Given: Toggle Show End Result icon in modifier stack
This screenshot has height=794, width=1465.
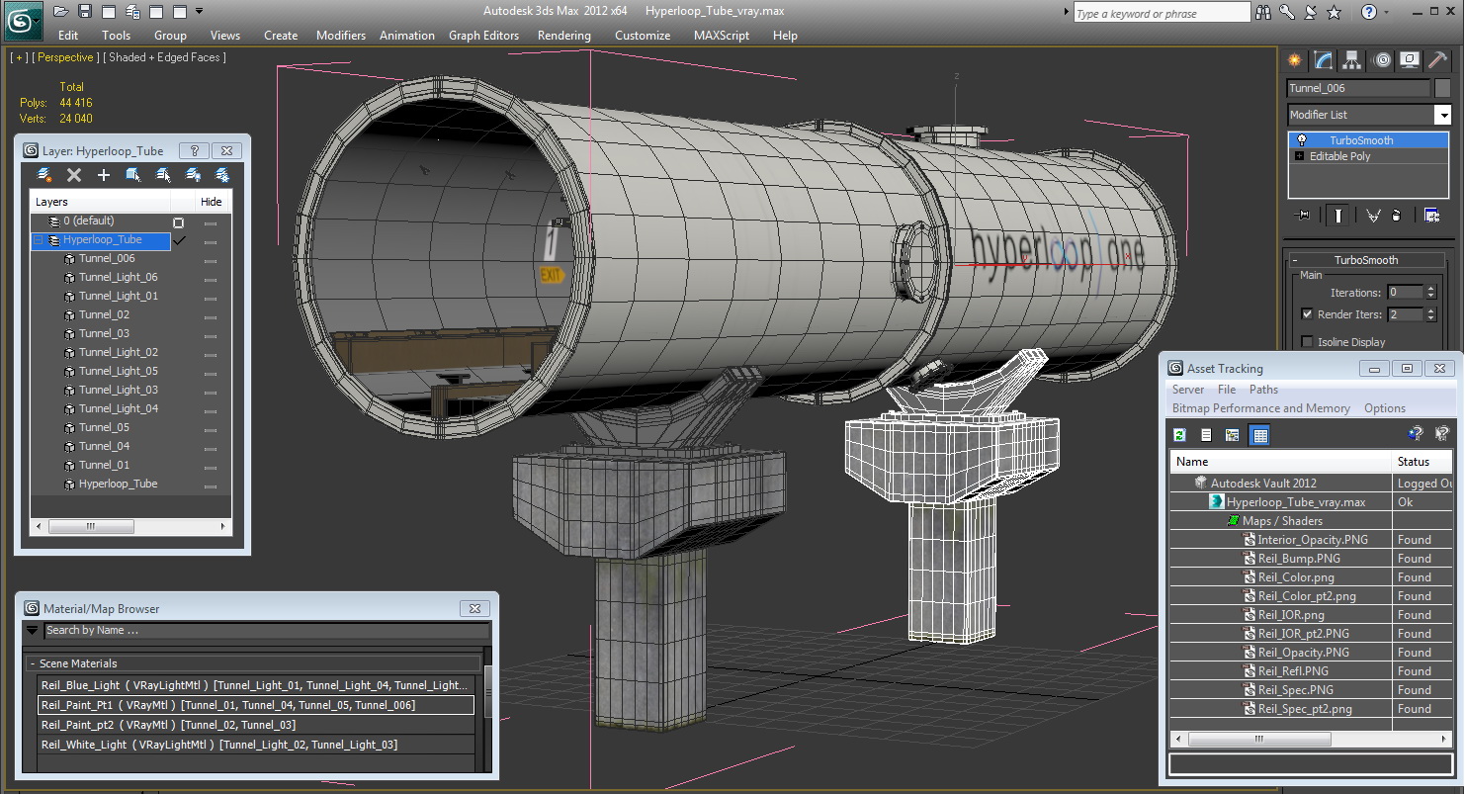Looking at the screenshot, I should (x=1337, y=216).
